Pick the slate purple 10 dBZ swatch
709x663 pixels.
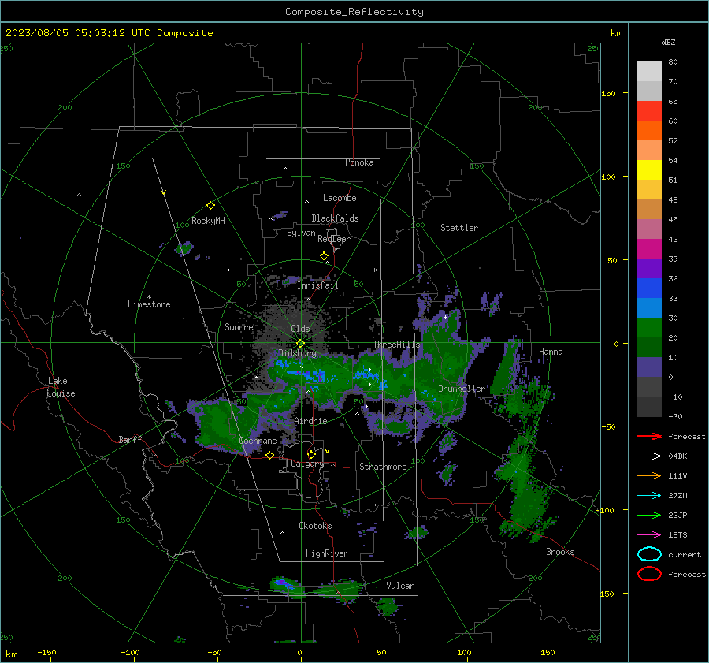coord(649,367)
